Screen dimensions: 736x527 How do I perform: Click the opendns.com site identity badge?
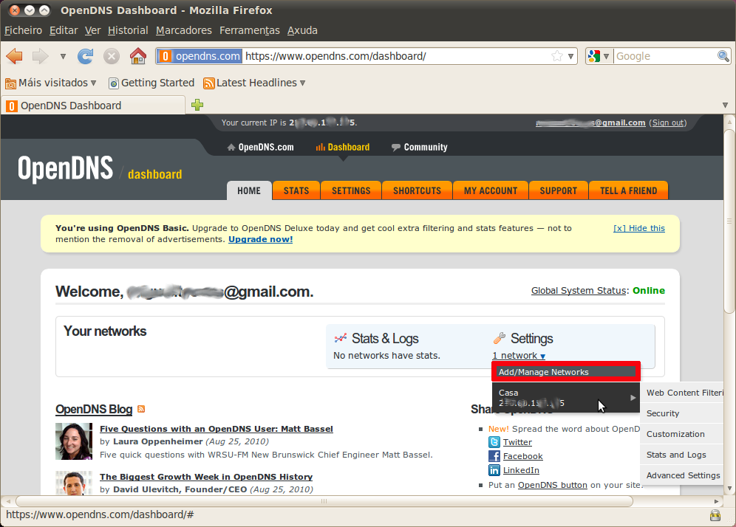[200, 56]
